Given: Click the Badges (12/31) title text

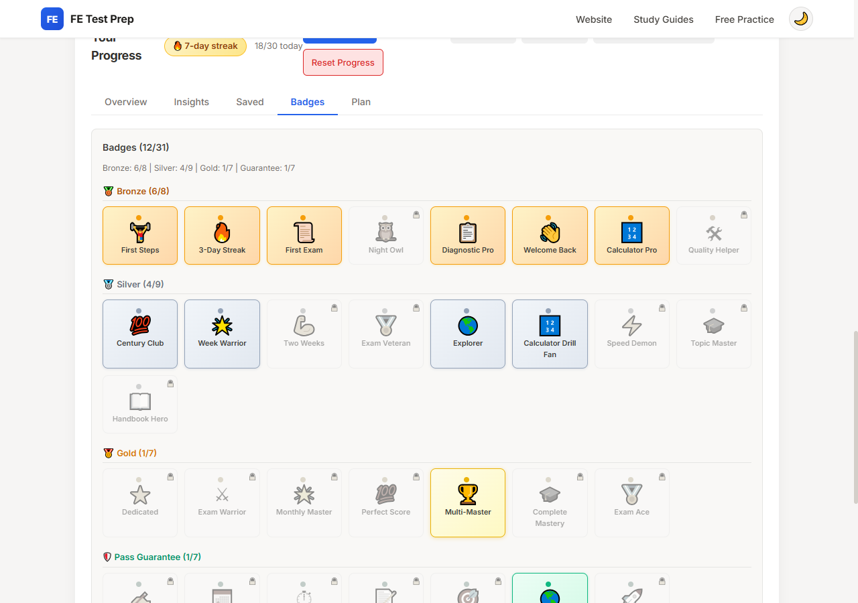Looking at the screenshot, I should (136, 147).
